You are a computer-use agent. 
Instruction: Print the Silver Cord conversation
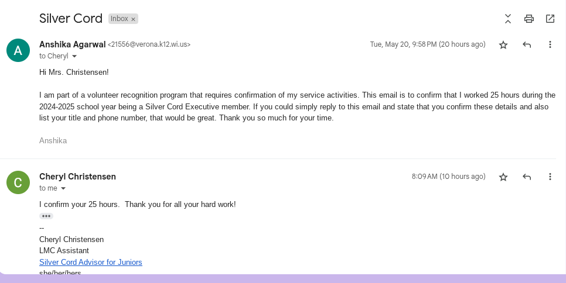coord(529,19)
